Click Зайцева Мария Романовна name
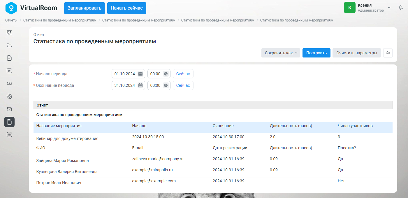The height and width of the screenshot is (198, 408). [63, 161]
